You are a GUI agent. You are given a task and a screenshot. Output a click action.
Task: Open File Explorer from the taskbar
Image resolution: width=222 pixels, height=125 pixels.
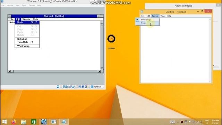pos(24,122)
